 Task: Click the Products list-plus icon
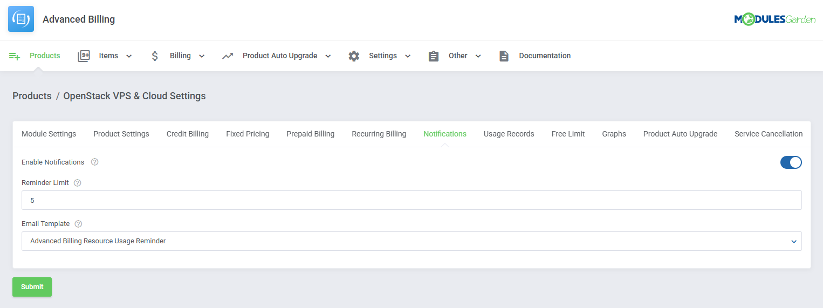15,56
